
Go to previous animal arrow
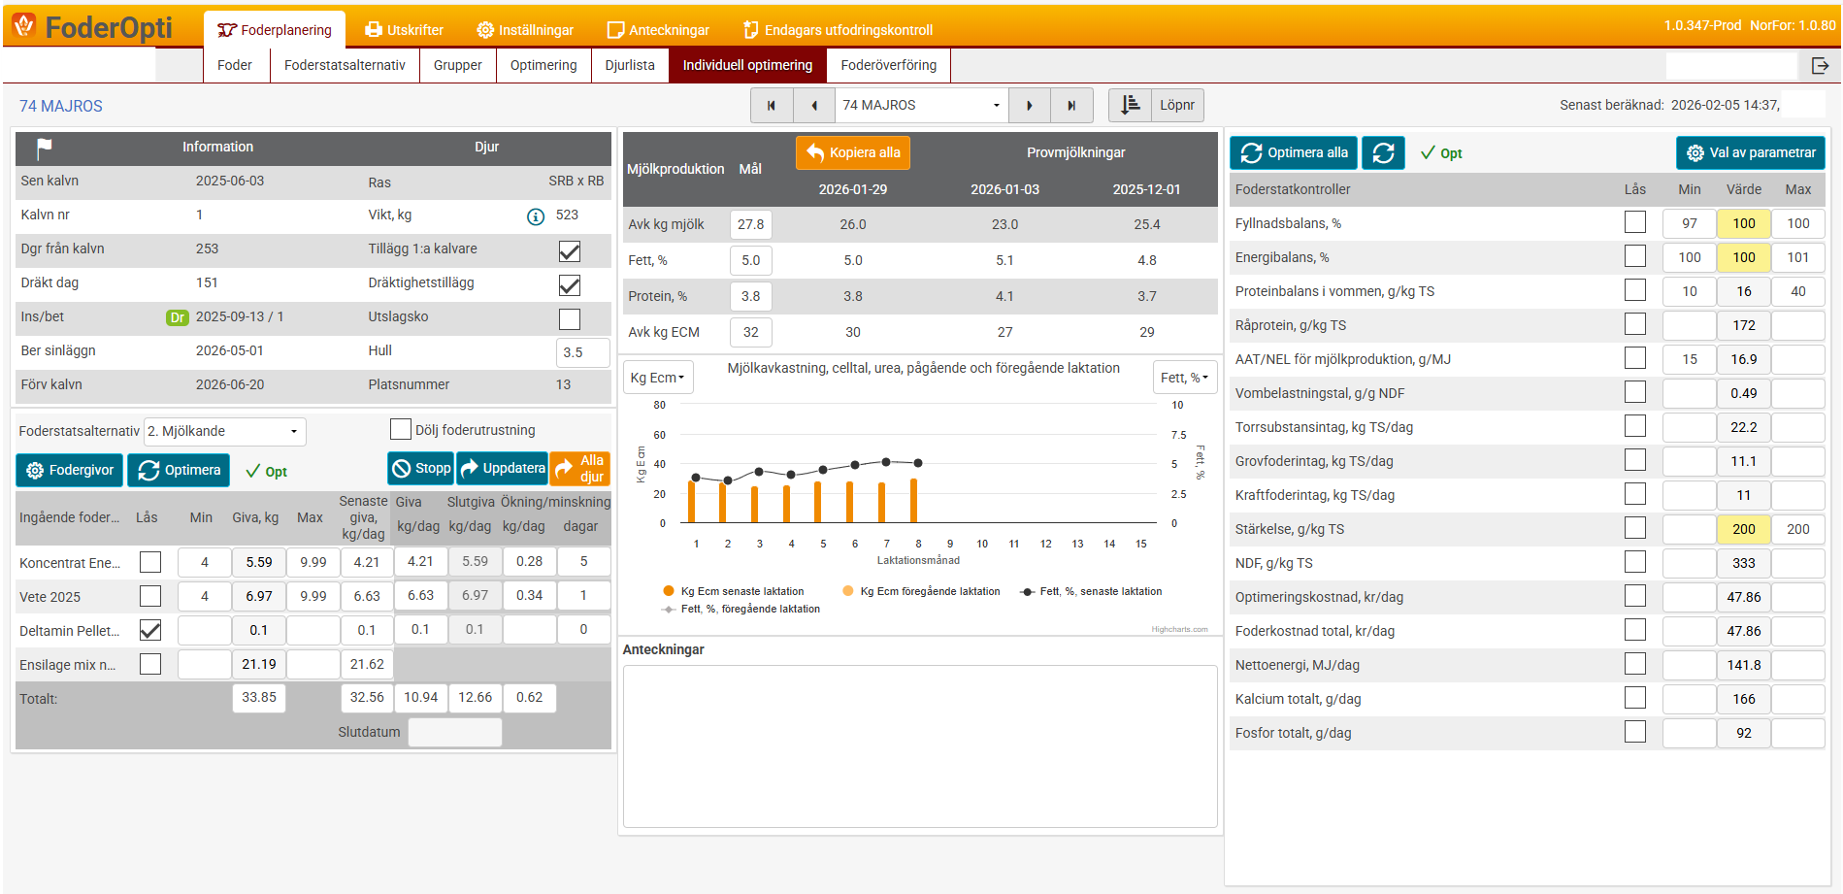tap(814, 106)
